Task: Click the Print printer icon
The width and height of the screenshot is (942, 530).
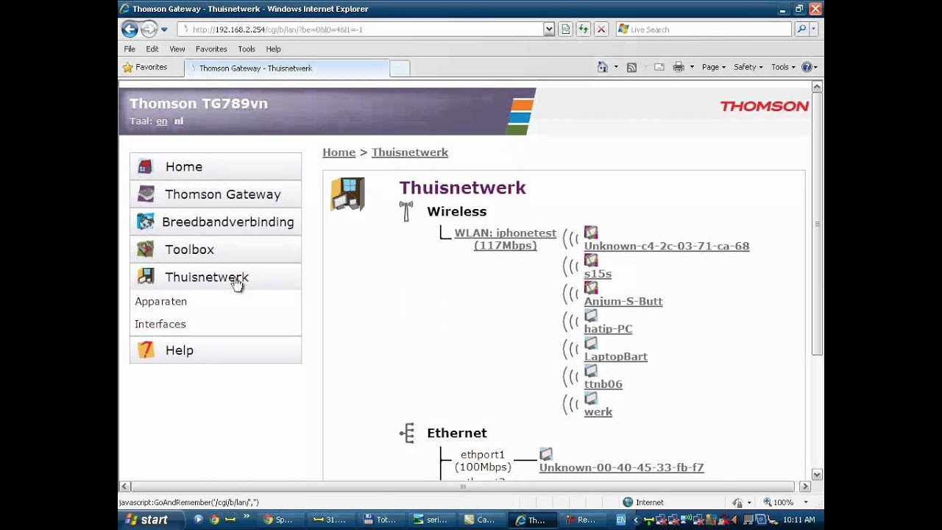Action: point(679,67)
